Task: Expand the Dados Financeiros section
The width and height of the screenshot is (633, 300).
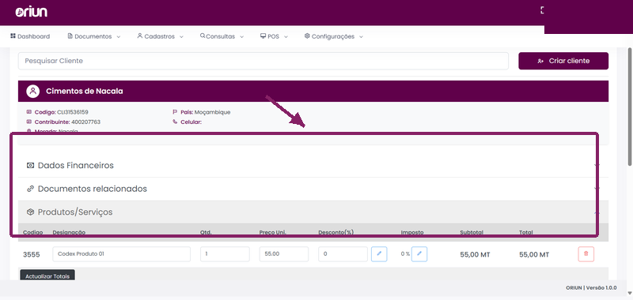Action: click(313, 166)
